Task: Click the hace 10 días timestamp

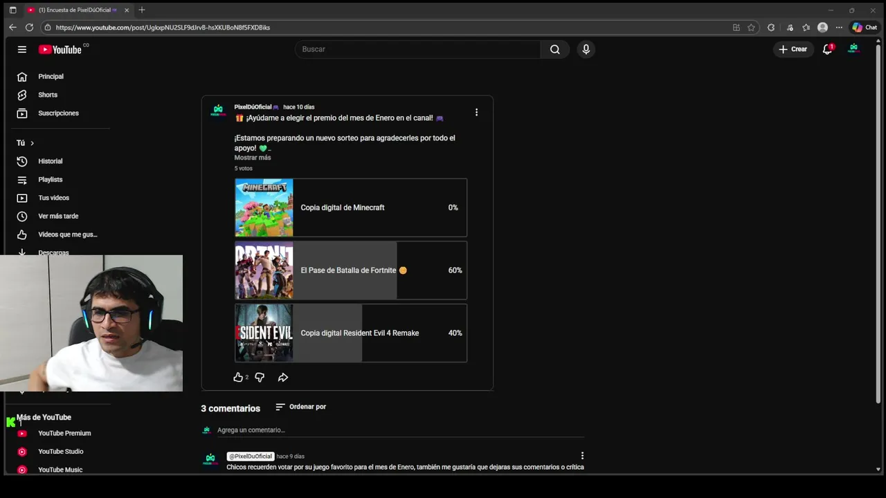Action: click(x=299, y=107)
